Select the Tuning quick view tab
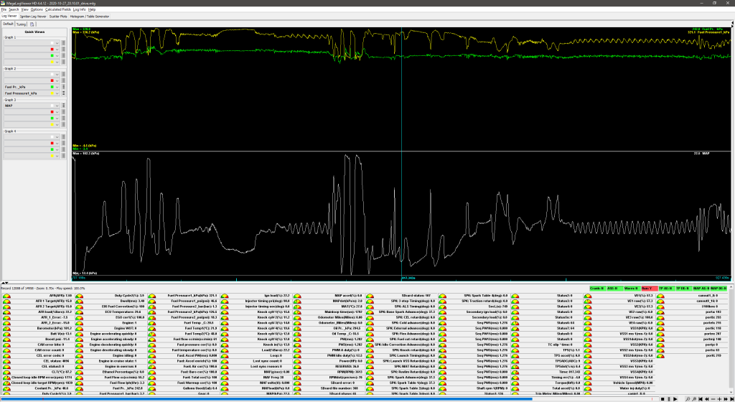This screenshot has width=735, height=402. [x=21, y=24]
